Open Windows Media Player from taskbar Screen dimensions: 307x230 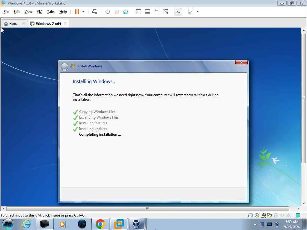[x=63, y=224]
